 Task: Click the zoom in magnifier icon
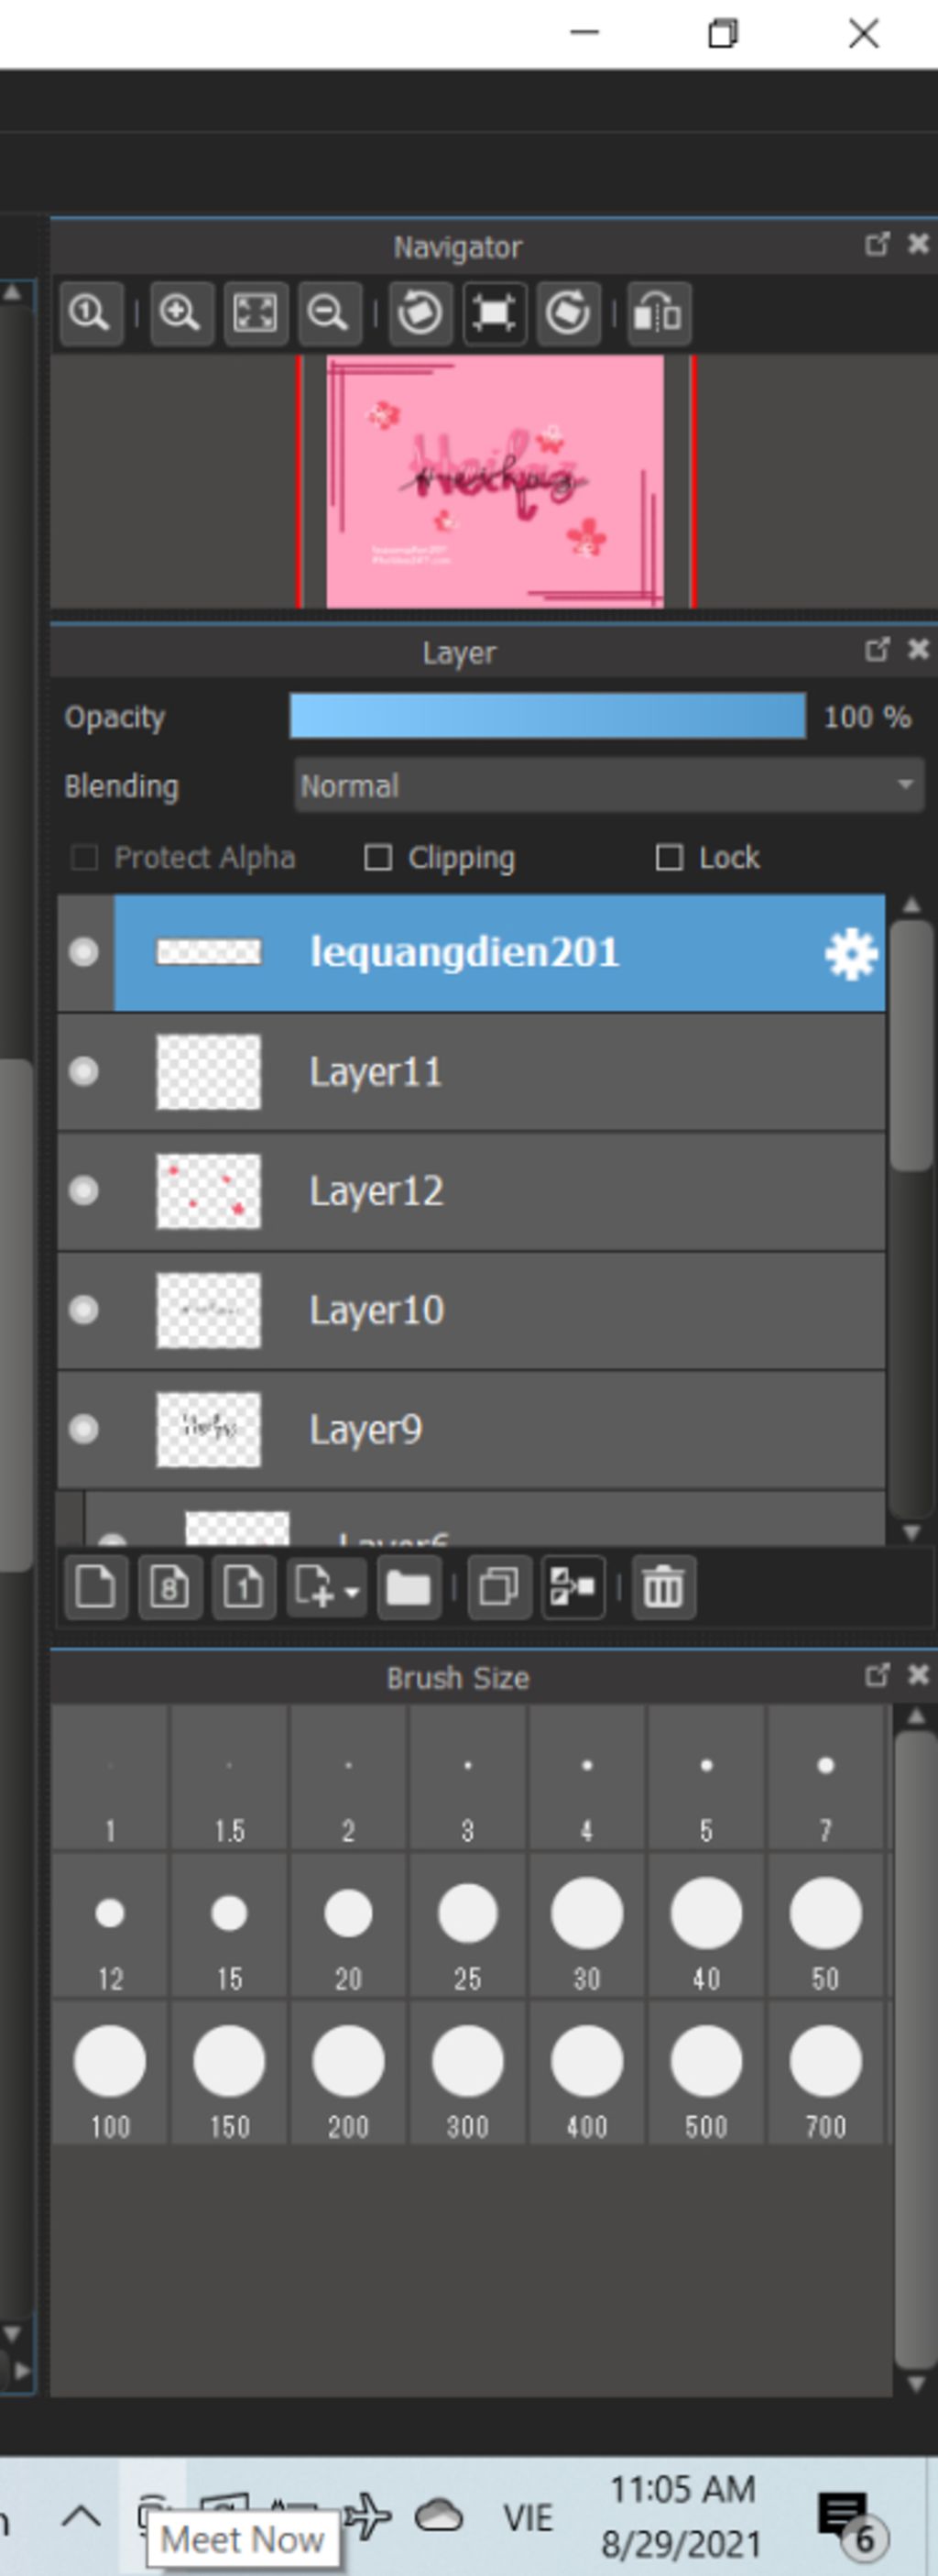181,314
